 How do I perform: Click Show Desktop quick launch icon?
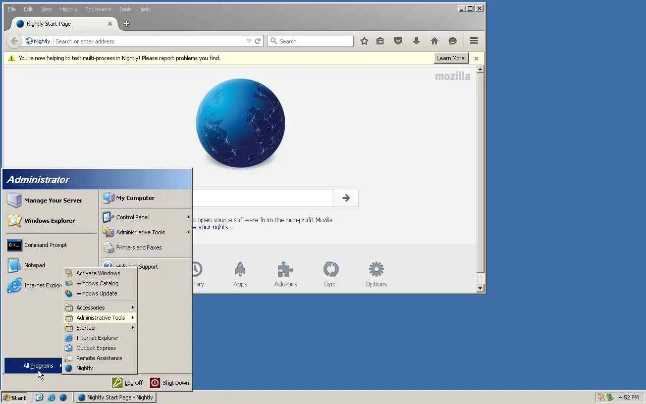[39, 397]
